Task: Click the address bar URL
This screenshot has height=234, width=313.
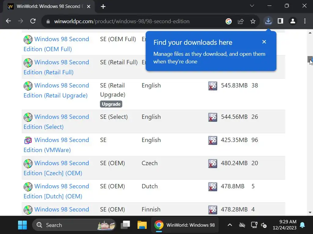Action: pyautogui.click(x=122, y=21)
